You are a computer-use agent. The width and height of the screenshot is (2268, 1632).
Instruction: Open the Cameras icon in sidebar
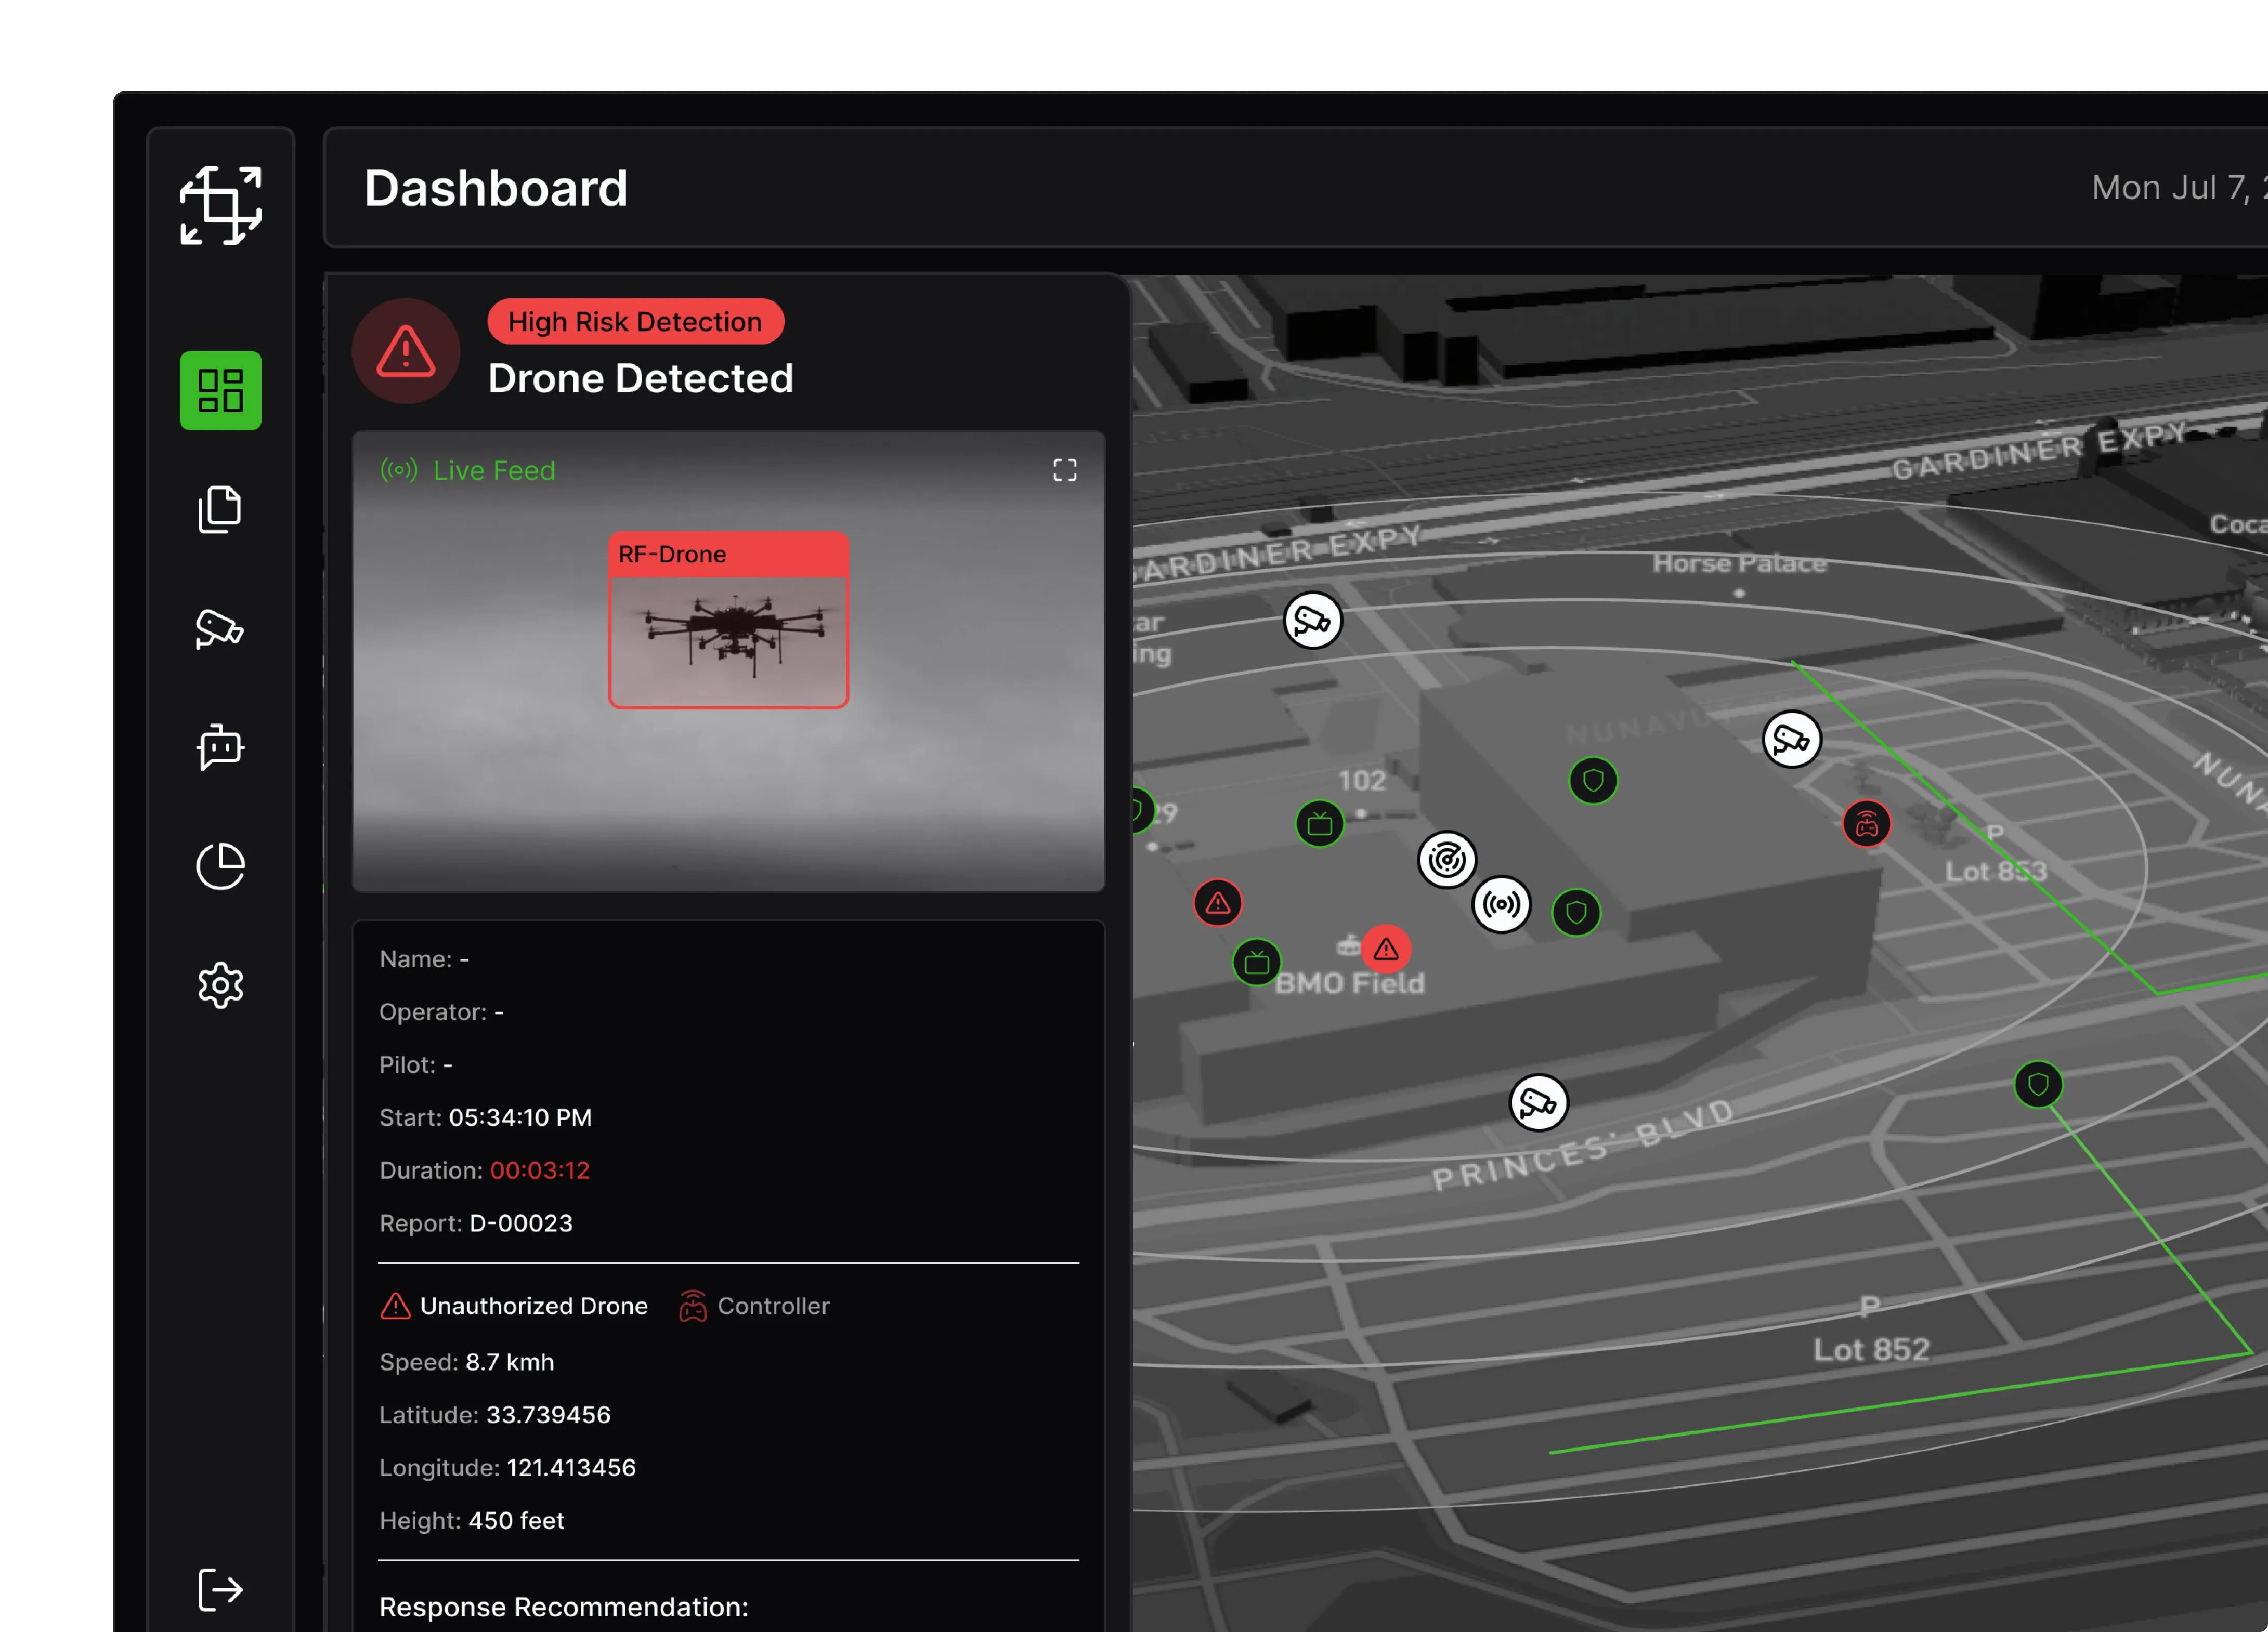tap(220, 628)
